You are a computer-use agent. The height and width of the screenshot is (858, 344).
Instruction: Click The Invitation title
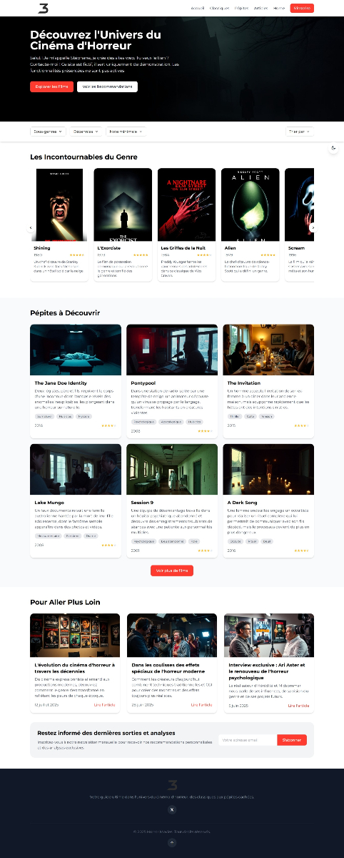tap(244, 383)
